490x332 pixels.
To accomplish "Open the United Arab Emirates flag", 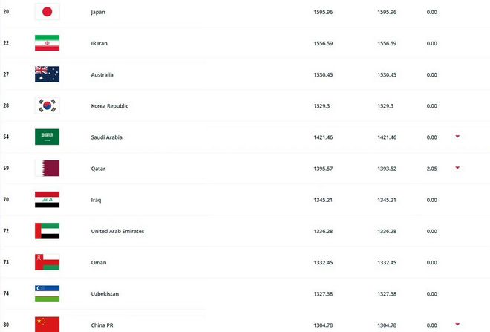I will 48,231.
